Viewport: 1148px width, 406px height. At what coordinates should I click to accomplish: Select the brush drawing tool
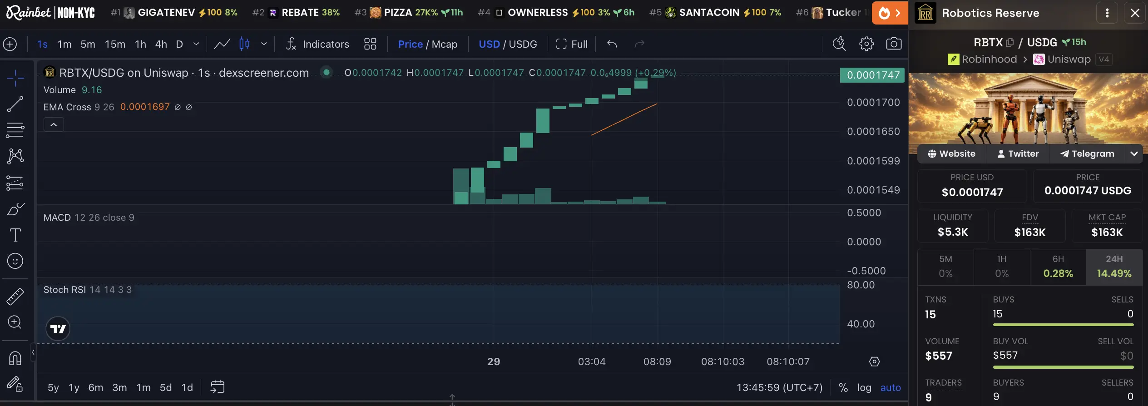(x=15, y=209)
